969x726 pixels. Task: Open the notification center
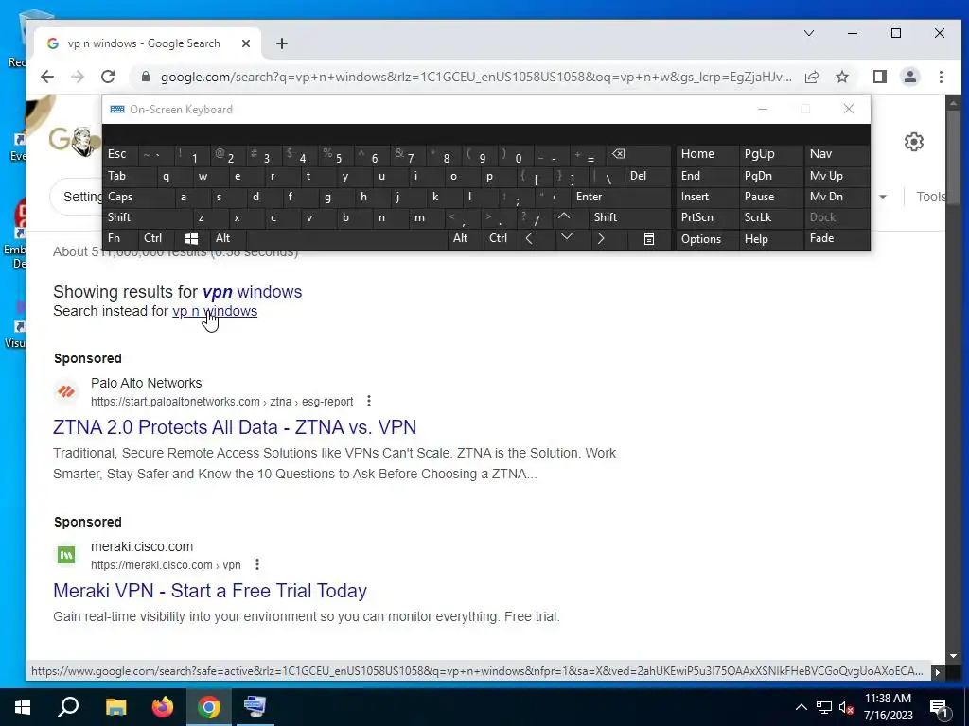click(940, 707)
